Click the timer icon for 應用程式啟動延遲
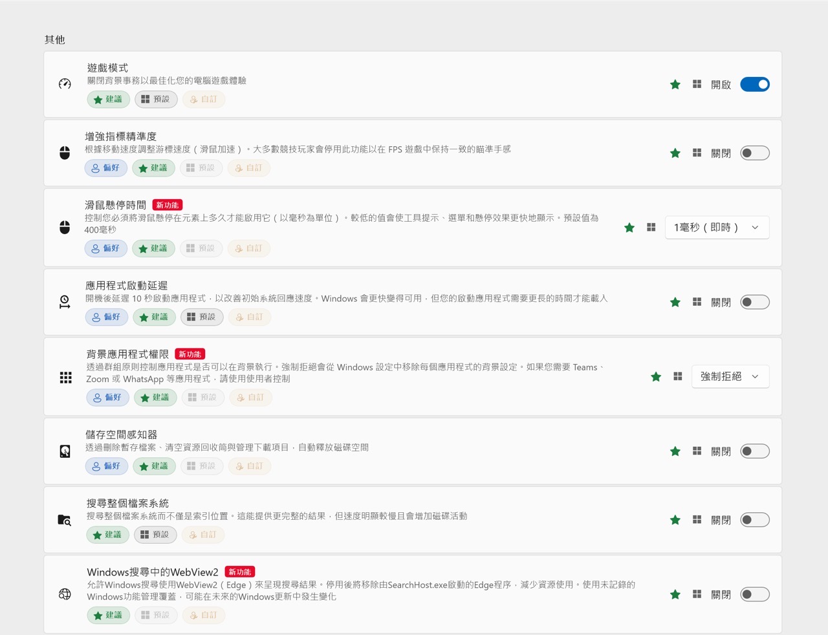 [x=65, y=302]
